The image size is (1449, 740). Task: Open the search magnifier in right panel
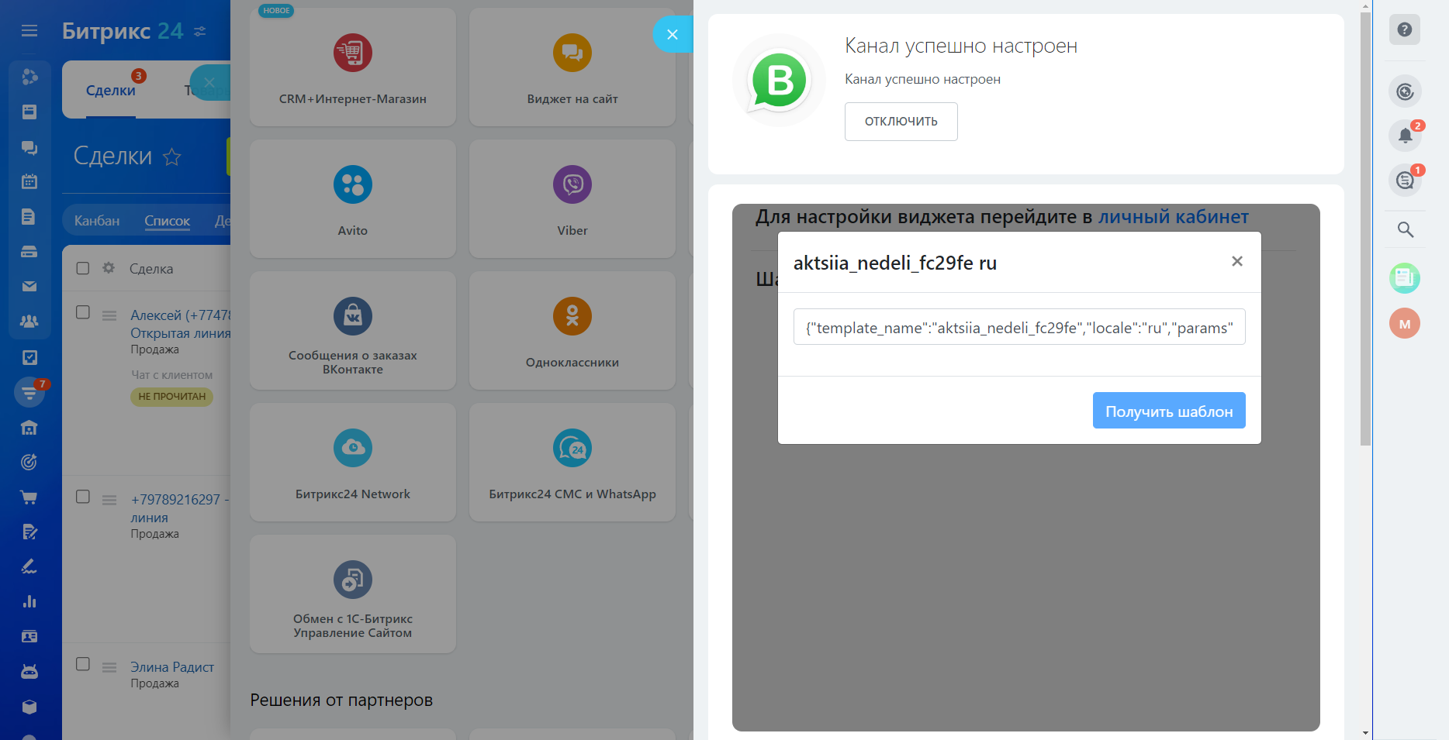click(x=1405, y=229)
